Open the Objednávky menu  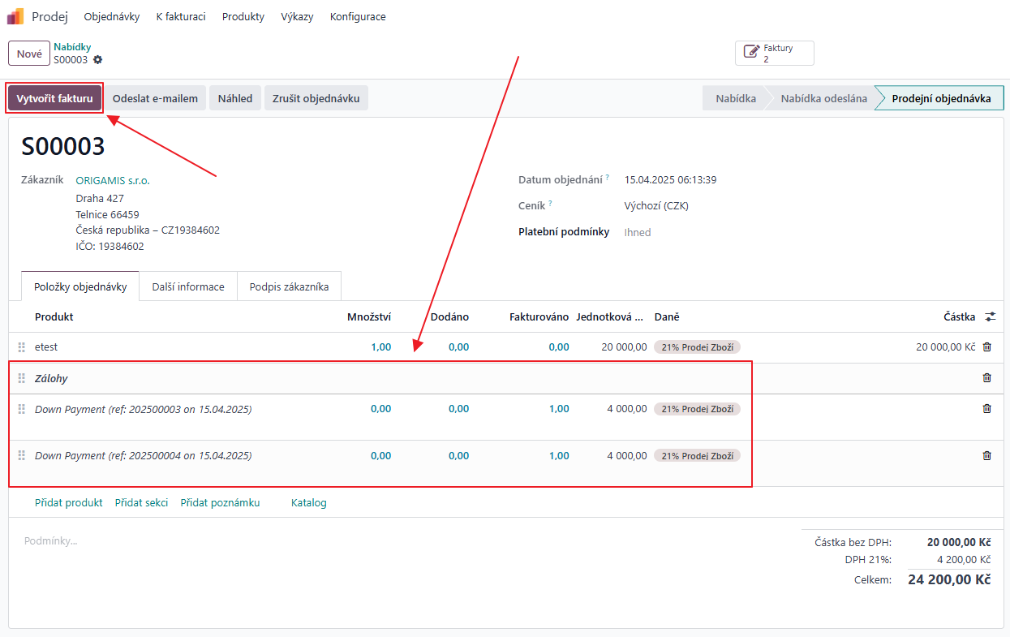(x=112, y=16)
